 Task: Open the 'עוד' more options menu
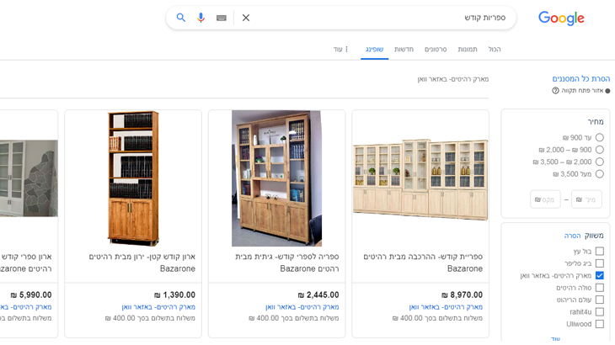click(x=340, y=49)
